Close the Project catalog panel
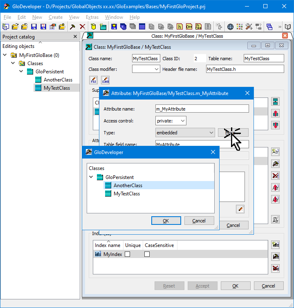Viewport: 294px width, 308px height. click(x=75, y=36)
